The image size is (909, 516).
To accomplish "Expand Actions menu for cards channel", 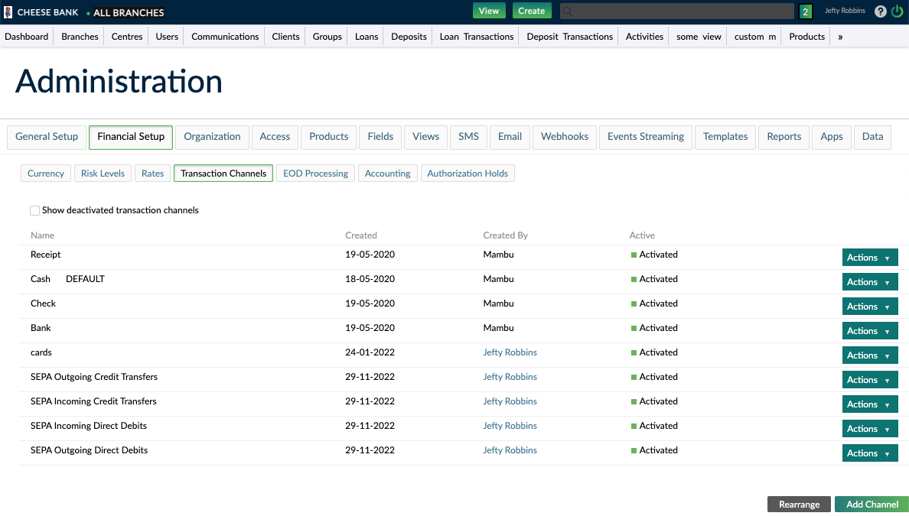I will tap(869, 355).
